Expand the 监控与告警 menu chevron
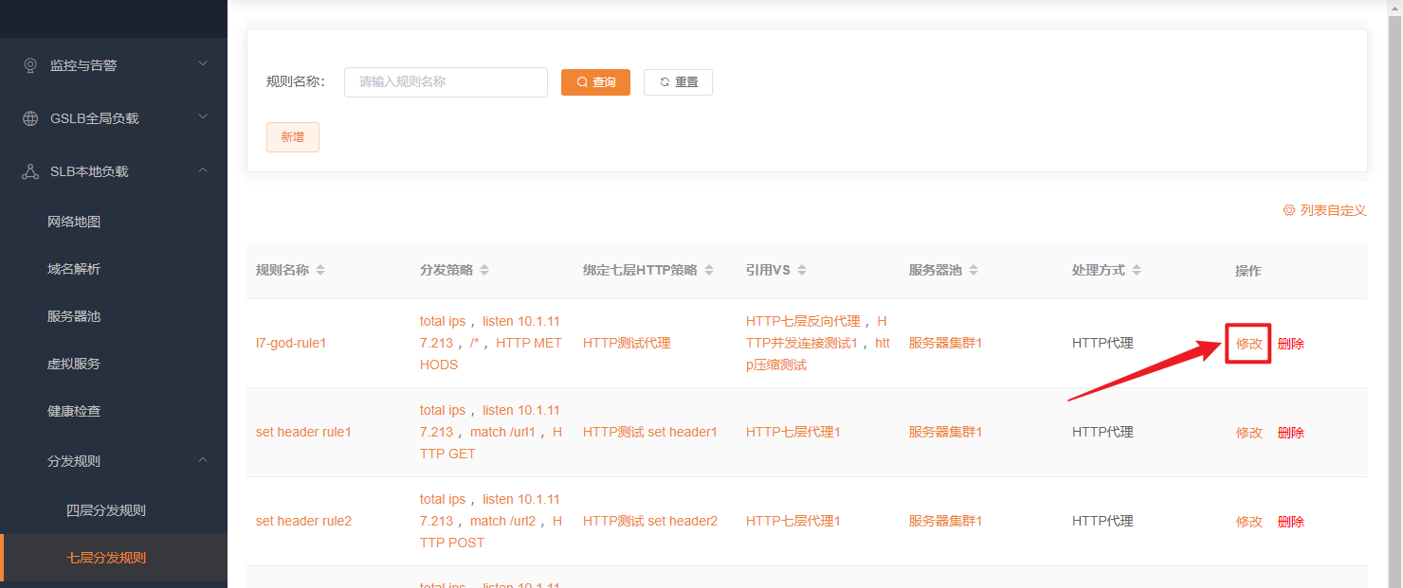The image size is (1403, 588). [x=203, y=64]
